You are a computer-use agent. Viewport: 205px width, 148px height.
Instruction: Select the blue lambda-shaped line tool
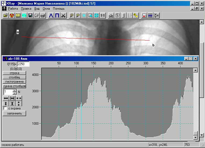click(51, 16)
